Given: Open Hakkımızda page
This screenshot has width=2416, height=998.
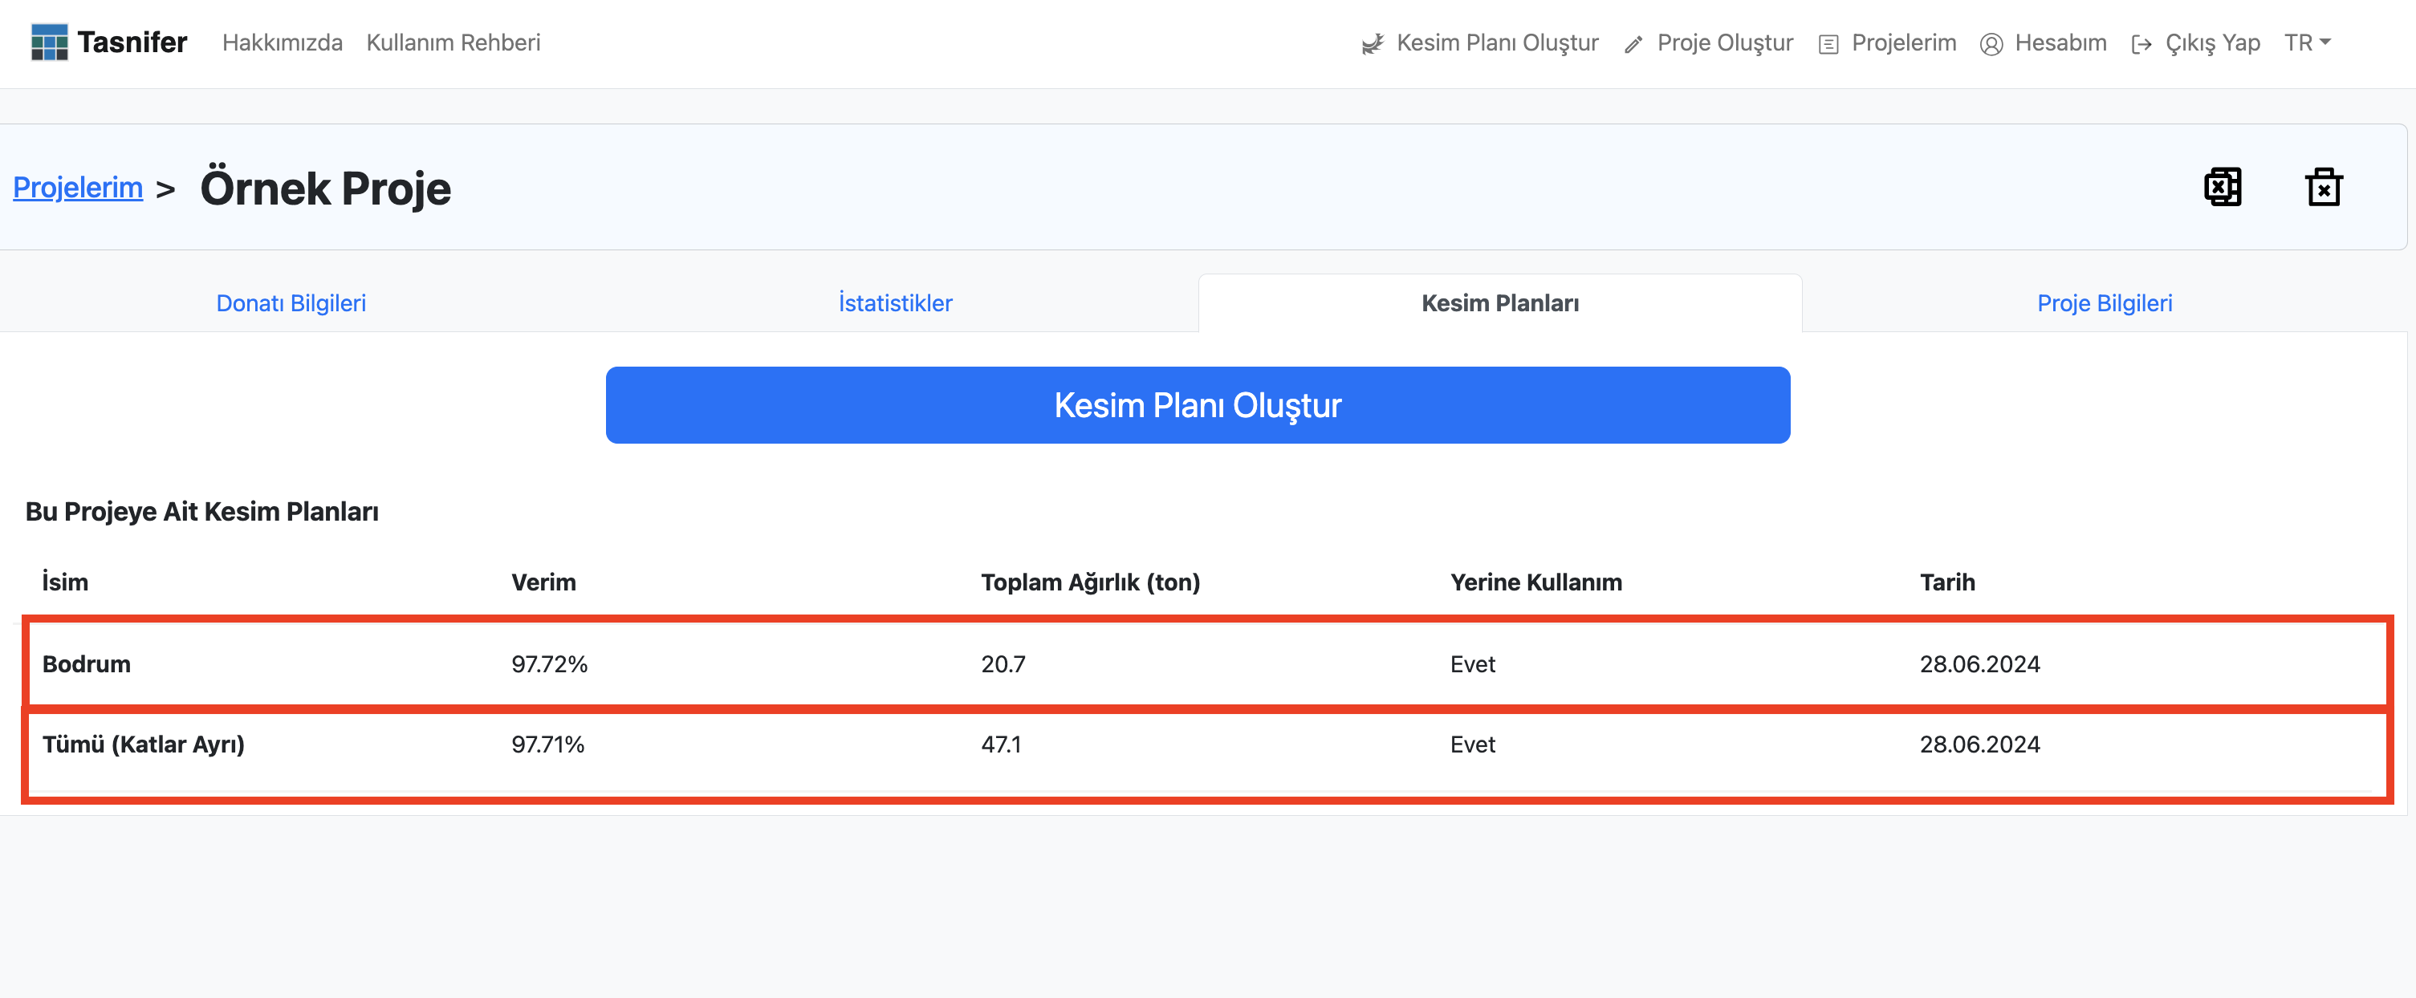Looking at the screenshot, I should 283,43.
